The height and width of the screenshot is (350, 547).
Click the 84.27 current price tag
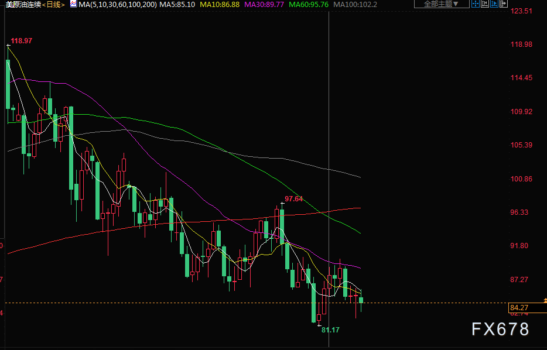pyautogui.click(x=519, y=307)
